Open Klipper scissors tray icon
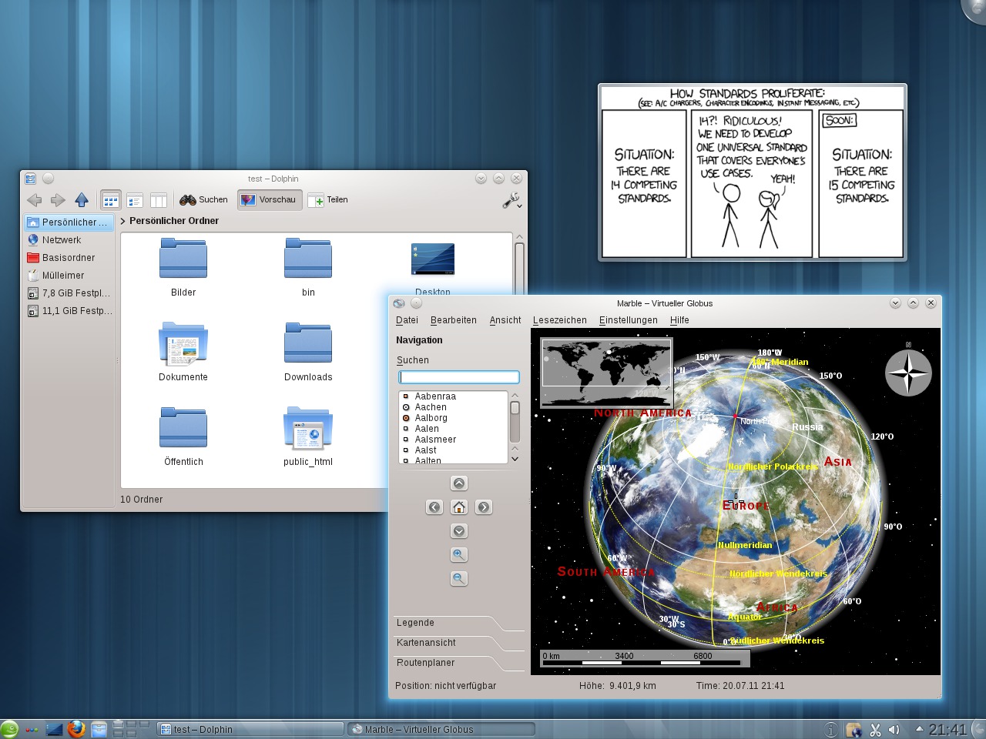Screen dimensions: 986x739 coord(875,730)
